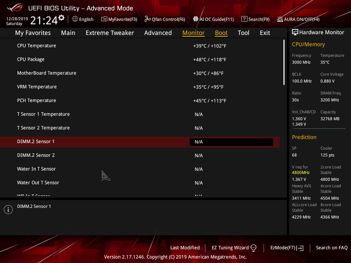
Task: Launch EZ Tuning Wizard text
Action: point(230,248)
